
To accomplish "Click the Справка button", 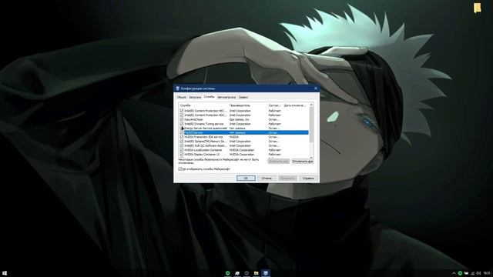I will coord(308,178).
